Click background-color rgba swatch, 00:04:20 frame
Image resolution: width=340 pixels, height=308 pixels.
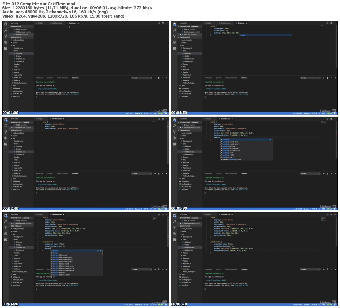(62, 231)
